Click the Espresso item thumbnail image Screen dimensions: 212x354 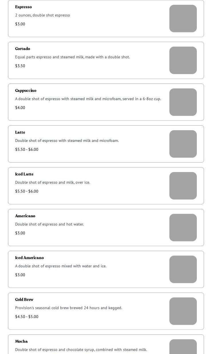(x=183, y=19)
